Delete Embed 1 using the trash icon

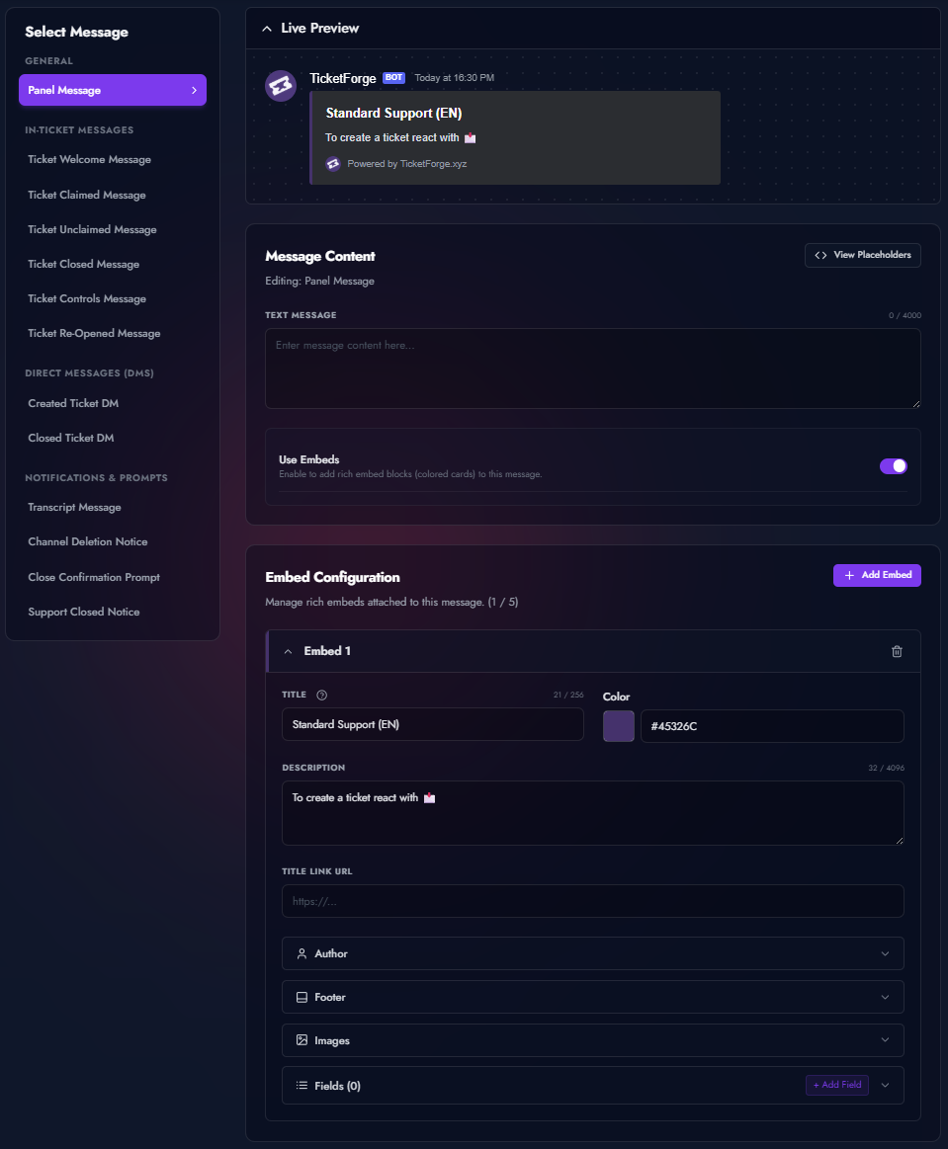click(897, 651)
